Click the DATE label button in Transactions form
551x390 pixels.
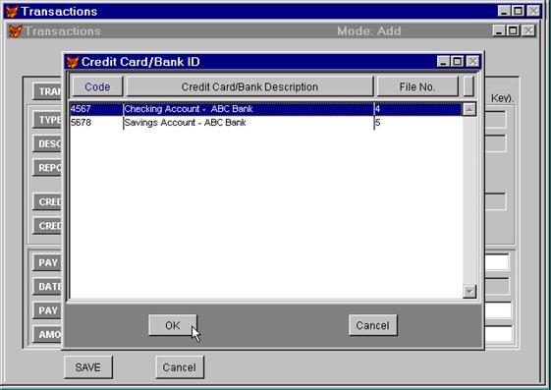[x=48, y=286]
